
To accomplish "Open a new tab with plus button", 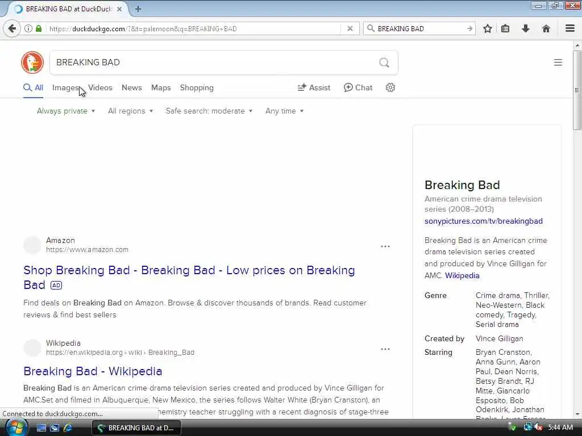I will coord(138,9).
